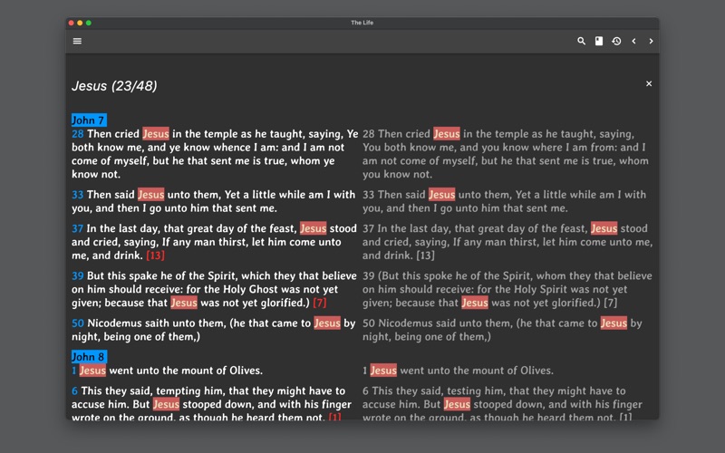The image size is (725, 453).
Task: Click gray verse number 39 in right column
Action: click(369, 276)
